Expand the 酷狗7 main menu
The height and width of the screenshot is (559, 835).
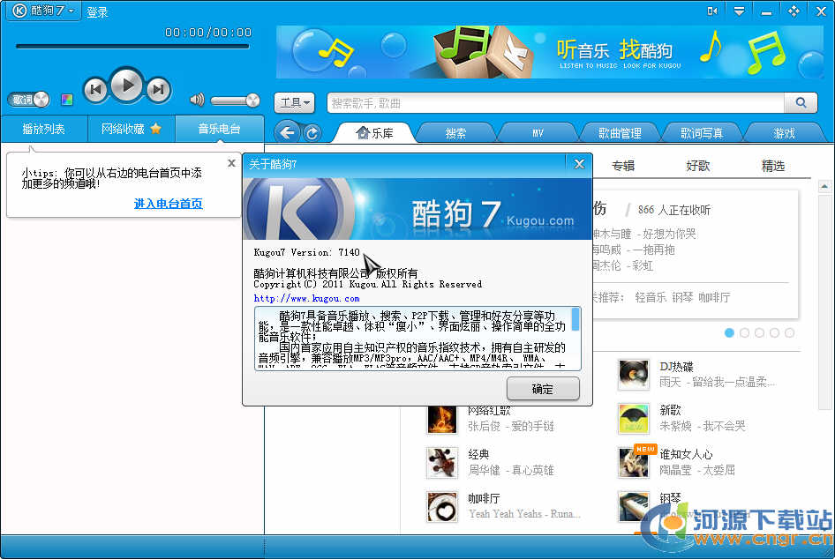coord(46,11)
